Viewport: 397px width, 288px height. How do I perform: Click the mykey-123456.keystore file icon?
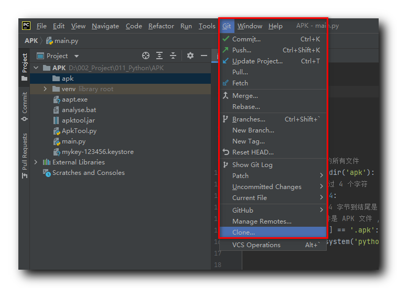(57, 152)
